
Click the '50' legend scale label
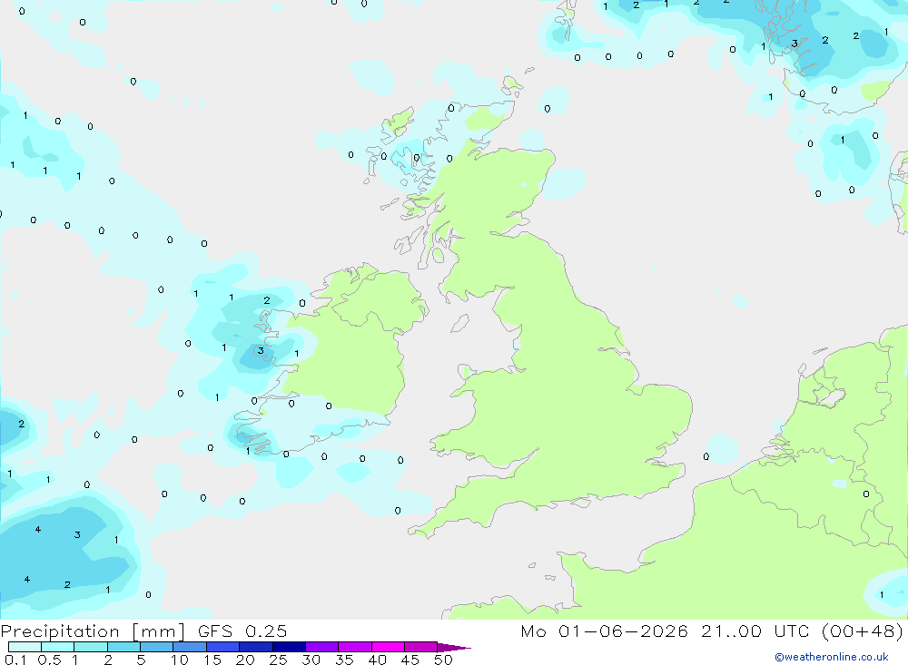click(443, 660)
